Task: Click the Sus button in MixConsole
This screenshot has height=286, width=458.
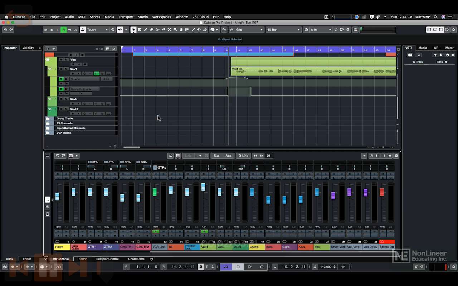Action: click(x=216, y=156)
